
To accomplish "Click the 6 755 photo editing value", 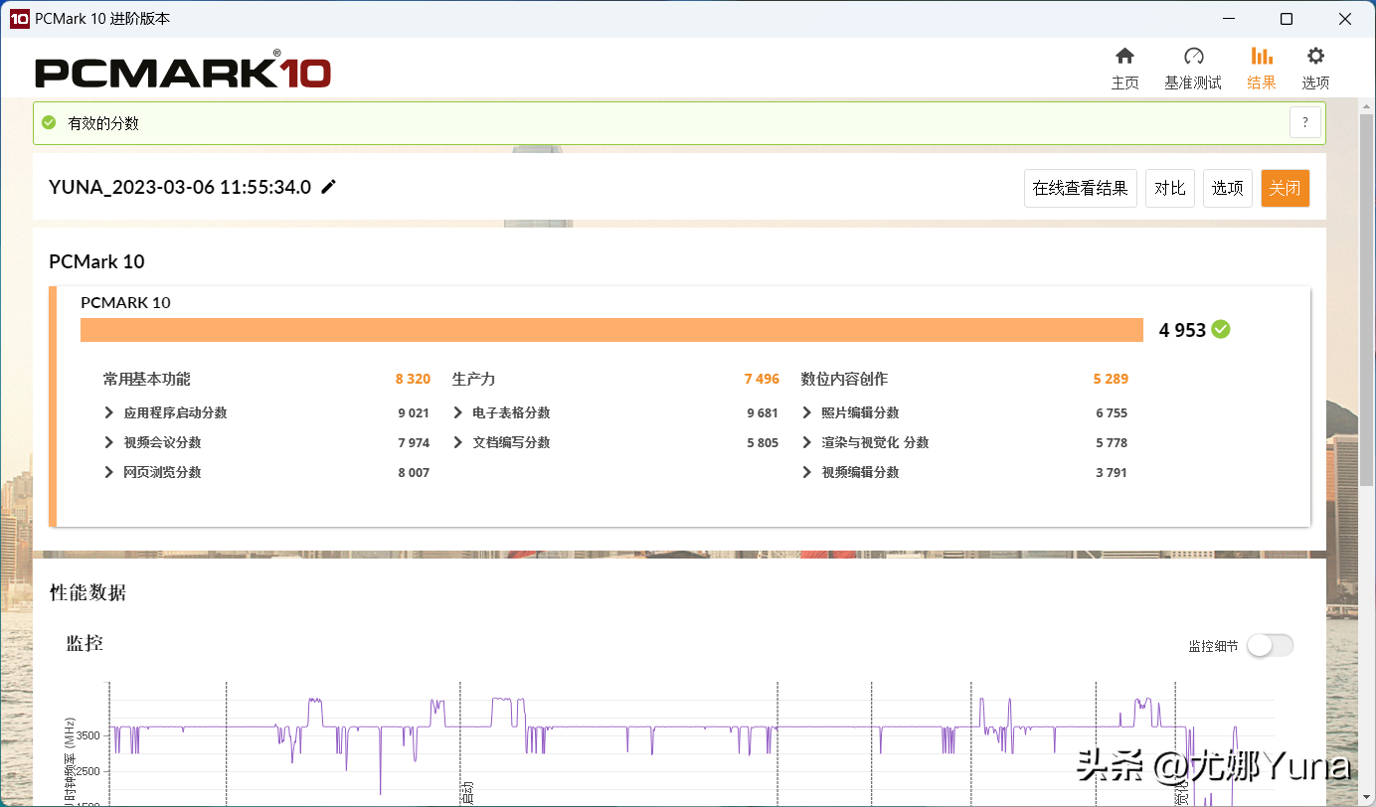I will [1112, 412].
